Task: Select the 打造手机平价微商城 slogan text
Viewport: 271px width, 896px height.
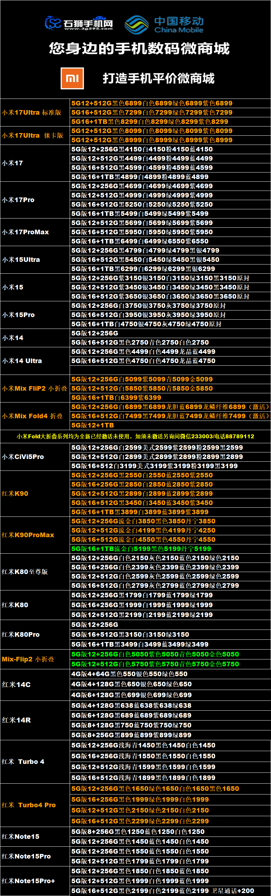Action: coord(158,78)
